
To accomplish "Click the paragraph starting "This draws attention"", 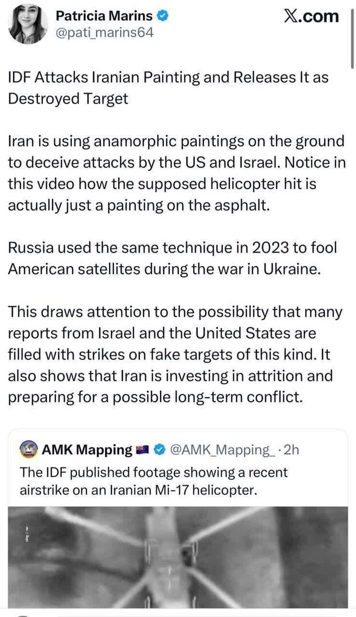I will pos(174,354).
